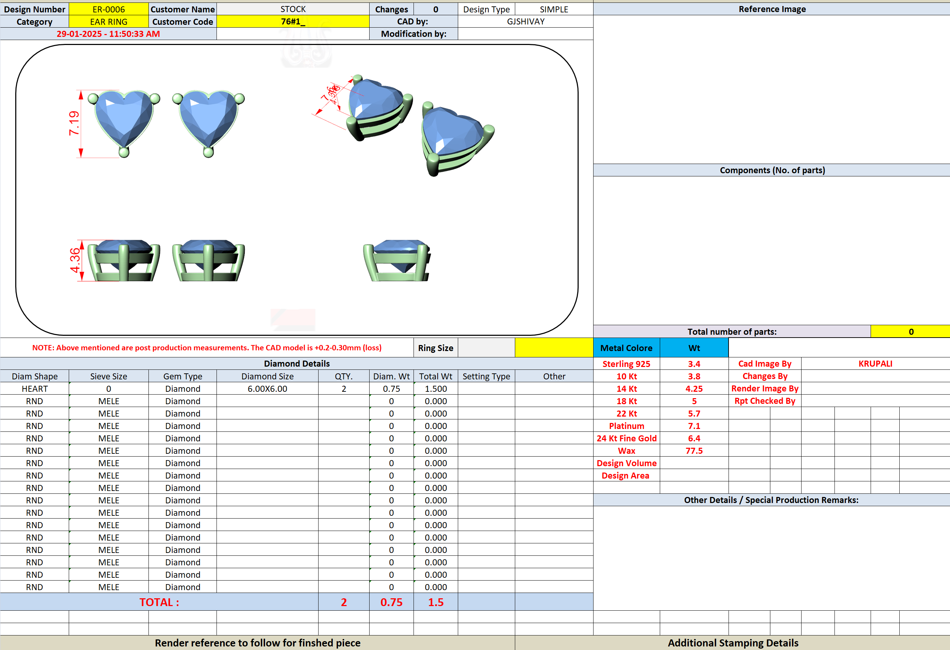Image resolution: width=950 pixels, height=650 pixels.
Task: Select the HEART diam shape cell
Action: click(x=35, y=389)
